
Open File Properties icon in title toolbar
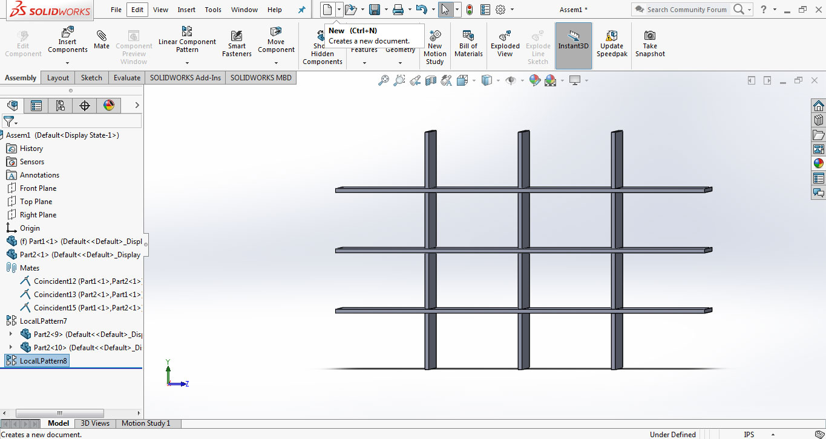485,10
